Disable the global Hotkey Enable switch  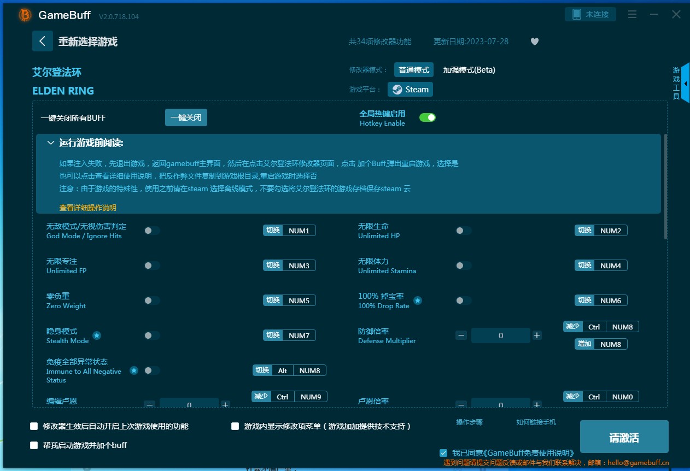(x=428, y=117)
